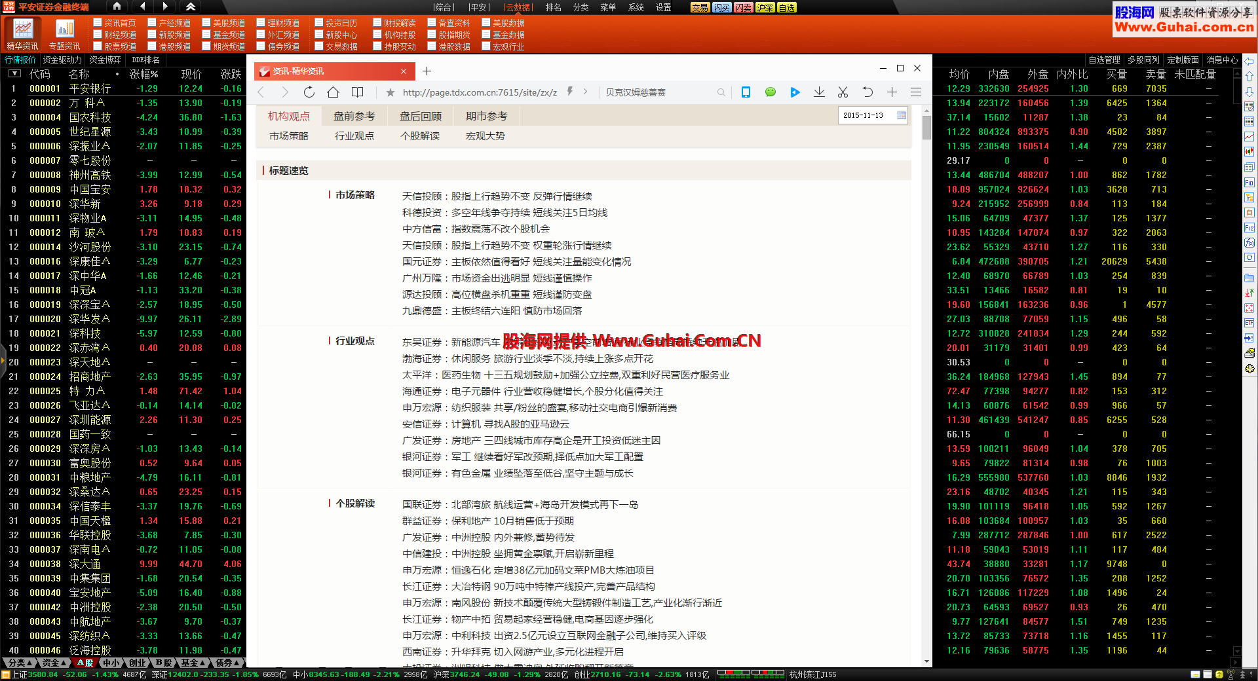Click the down arrow icon in right sidebar

pyautogui.click(x=1249, y=92)
